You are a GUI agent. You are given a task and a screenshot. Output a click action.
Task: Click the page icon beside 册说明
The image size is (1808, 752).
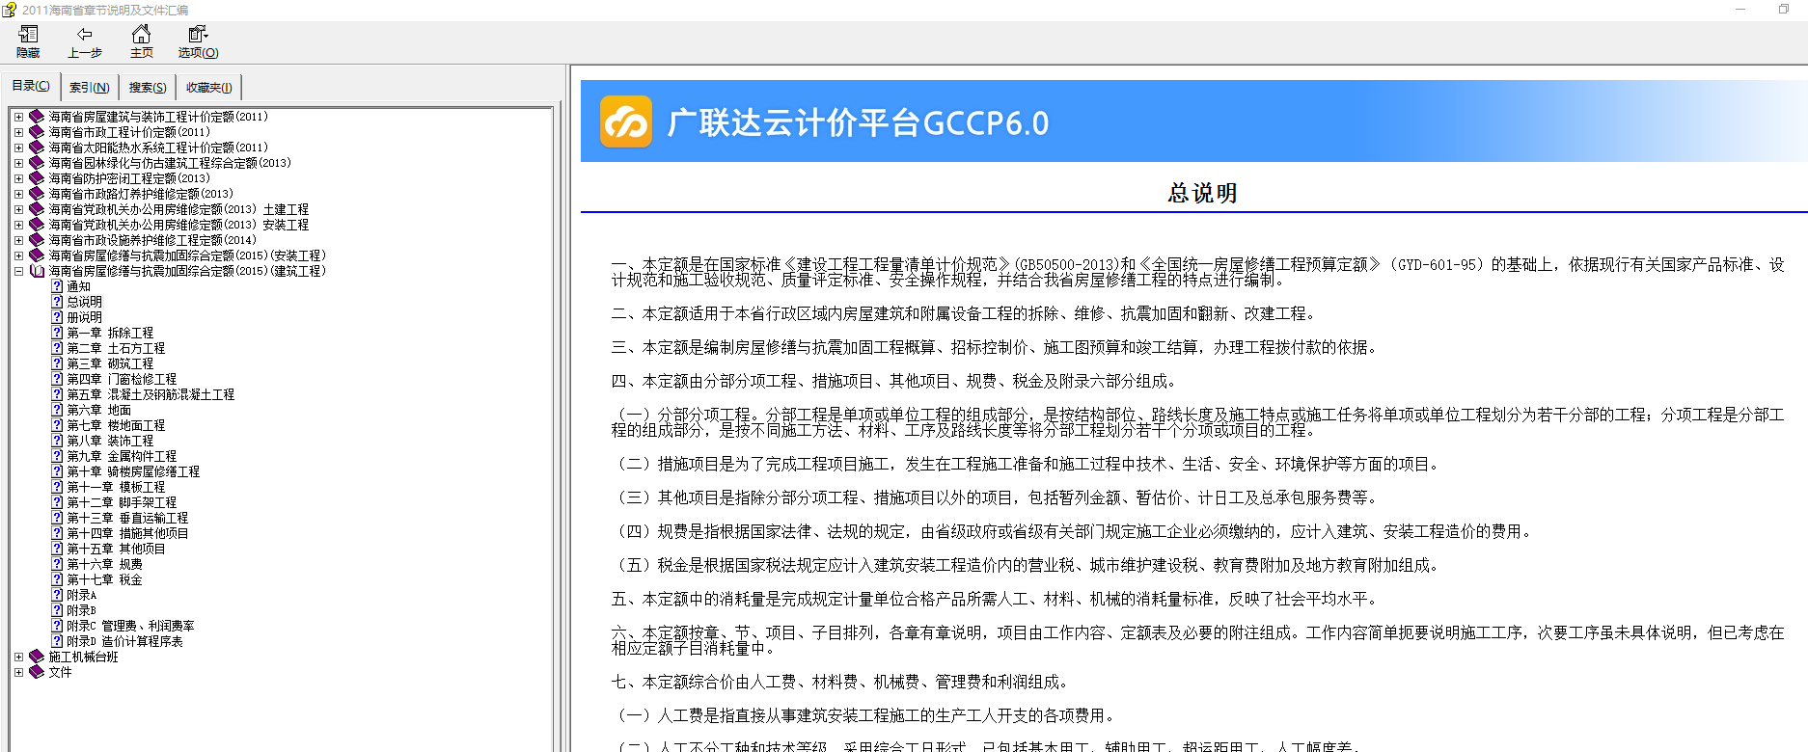57,317
